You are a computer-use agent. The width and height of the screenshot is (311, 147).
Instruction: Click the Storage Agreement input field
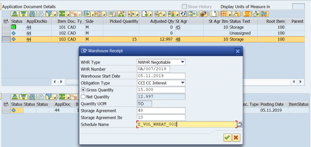tap(161, 111)
